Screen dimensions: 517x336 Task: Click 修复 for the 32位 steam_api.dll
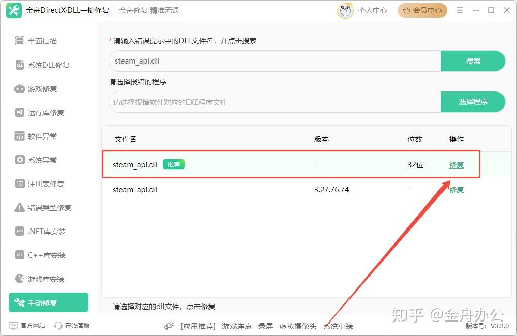tap(457, 165)
